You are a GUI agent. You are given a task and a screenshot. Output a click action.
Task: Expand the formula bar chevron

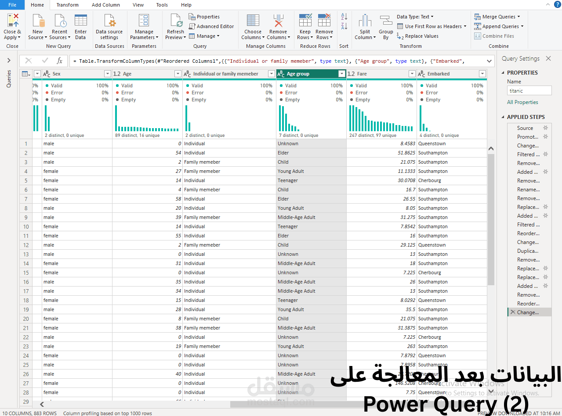tap(490, 61)
